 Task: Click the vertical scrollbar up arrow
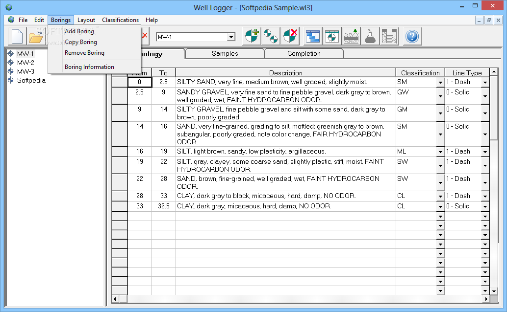click(494, 71)
